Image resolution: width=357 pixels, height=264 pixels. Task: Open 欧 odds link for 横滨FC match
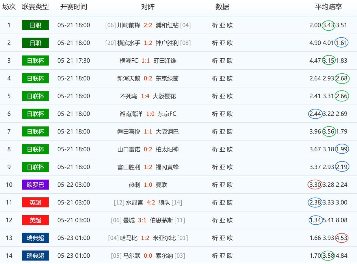(230, 61)
